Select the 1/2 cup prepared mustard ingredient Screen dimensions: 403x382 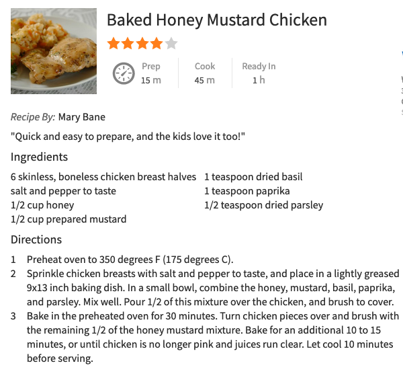69,219
